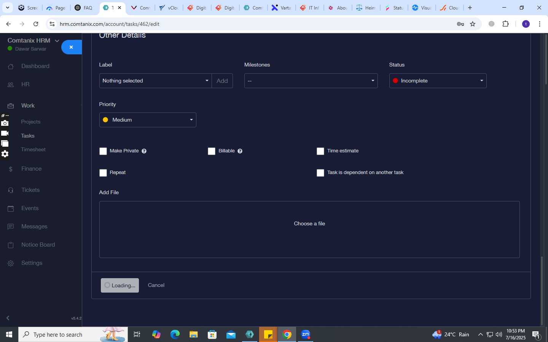Click the Events calendar icon in sidebar
The height and width of the screenshot is (342, 548).
pyautogui.click(x=11, y=209)
